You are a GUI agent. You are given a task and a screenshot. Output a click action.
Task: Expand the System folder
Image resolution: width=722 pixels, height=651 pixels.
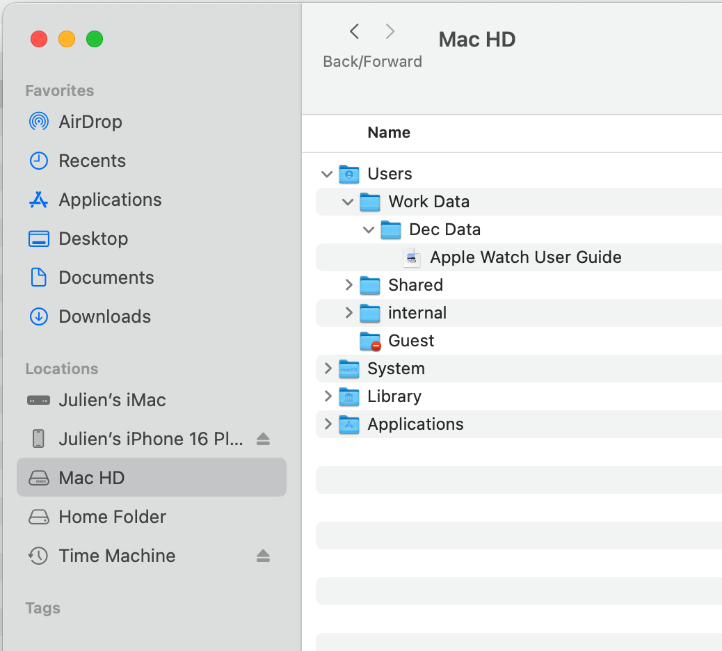pyautogui.click(x=328, y=369)
